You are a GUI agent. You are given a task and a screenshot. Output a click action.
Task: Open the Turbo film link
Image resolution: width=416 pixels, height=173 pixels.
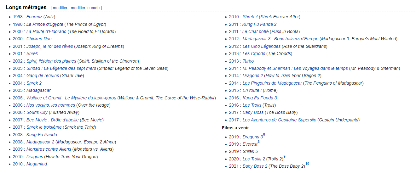[248, 61]
